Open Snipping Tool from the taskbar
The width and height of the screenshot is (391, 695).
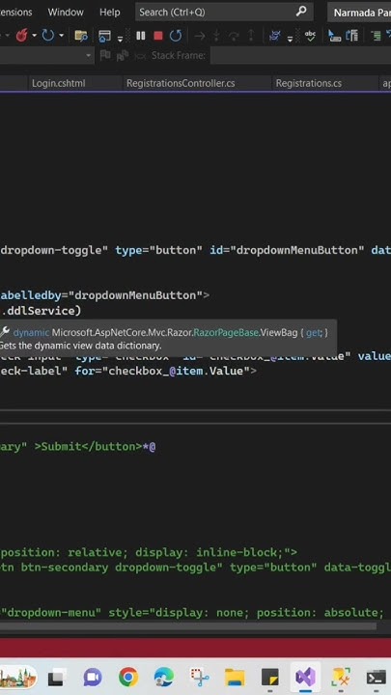click(x=200, y=678)
